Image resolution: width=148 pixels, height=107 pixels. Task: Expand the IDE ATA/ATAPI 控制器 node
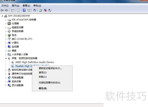coord(6,20)
